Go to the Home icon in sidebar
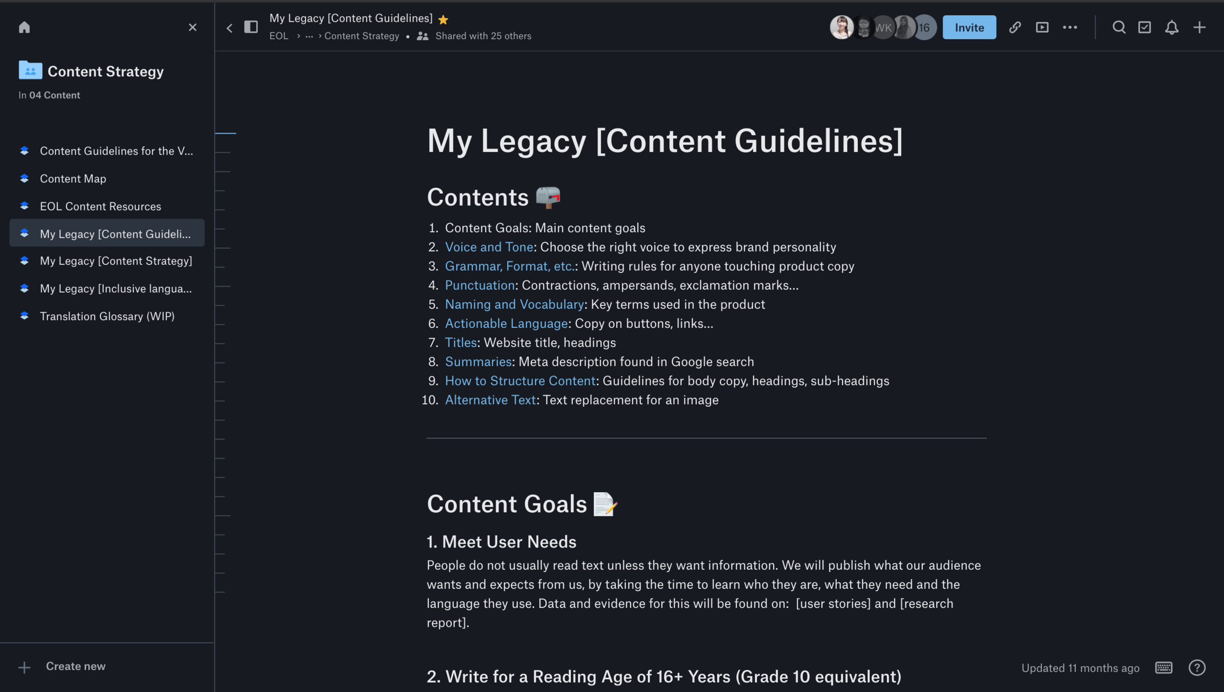This screenshot has height=692, width=1224. click(24, 27)
